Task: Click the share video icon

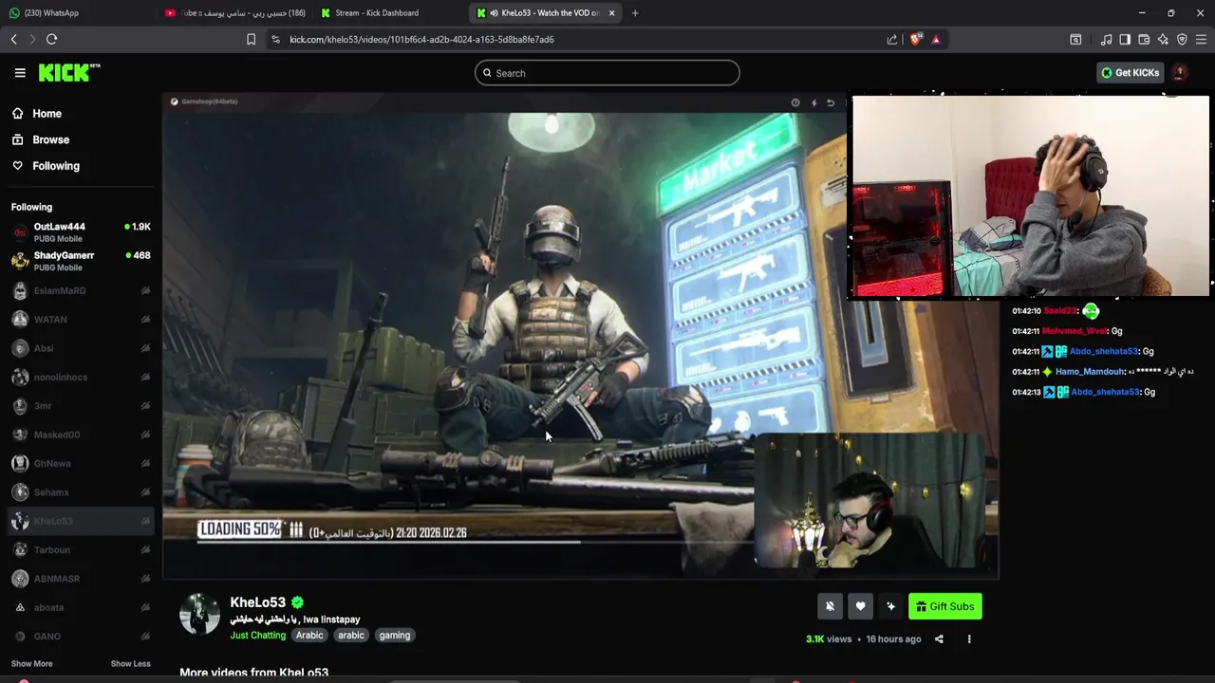Action: 939,639
